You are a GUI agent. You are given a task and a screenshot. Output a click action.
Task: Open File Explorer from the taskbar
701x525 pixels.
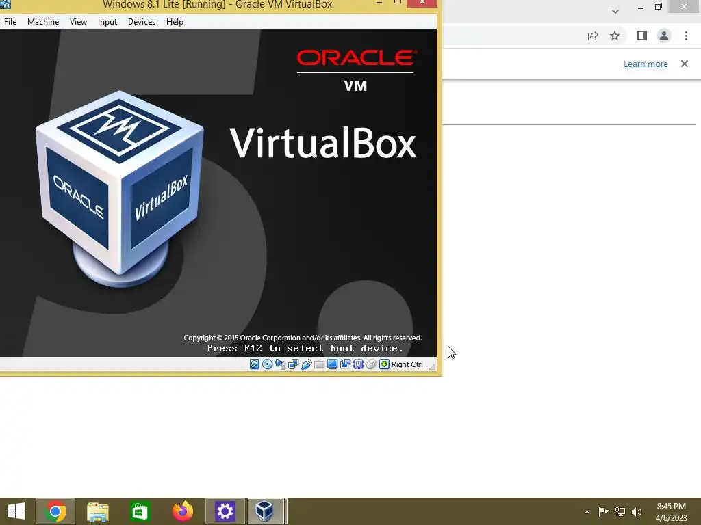click(98, 511)
